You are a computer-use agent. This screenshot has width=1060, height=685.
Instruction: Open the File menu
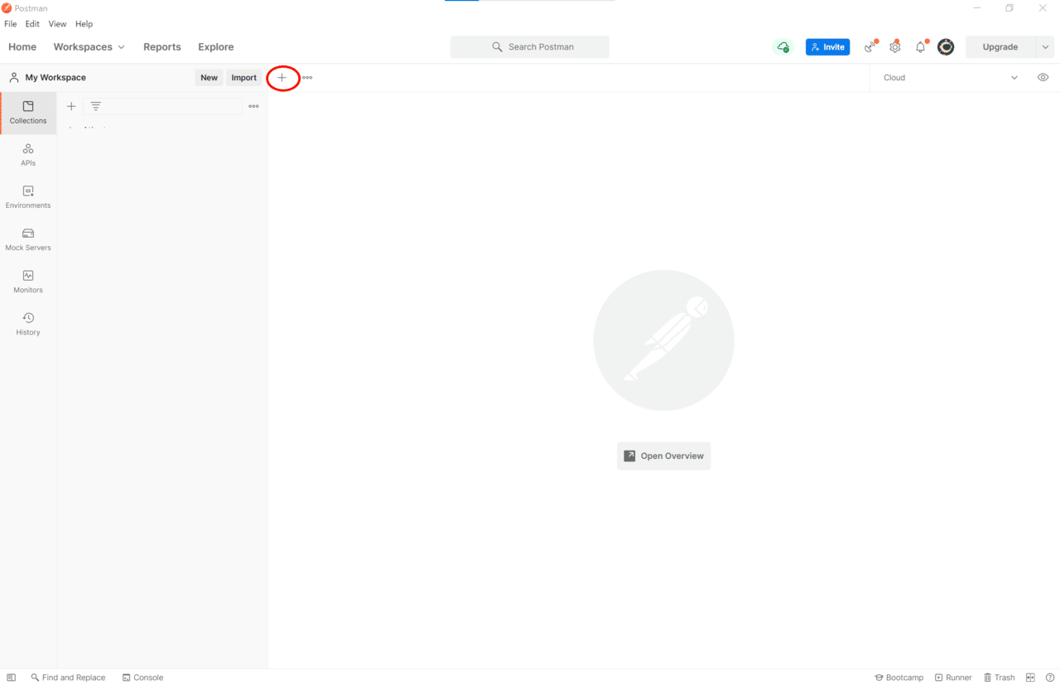pyautogui.click(x=10, y=24)
